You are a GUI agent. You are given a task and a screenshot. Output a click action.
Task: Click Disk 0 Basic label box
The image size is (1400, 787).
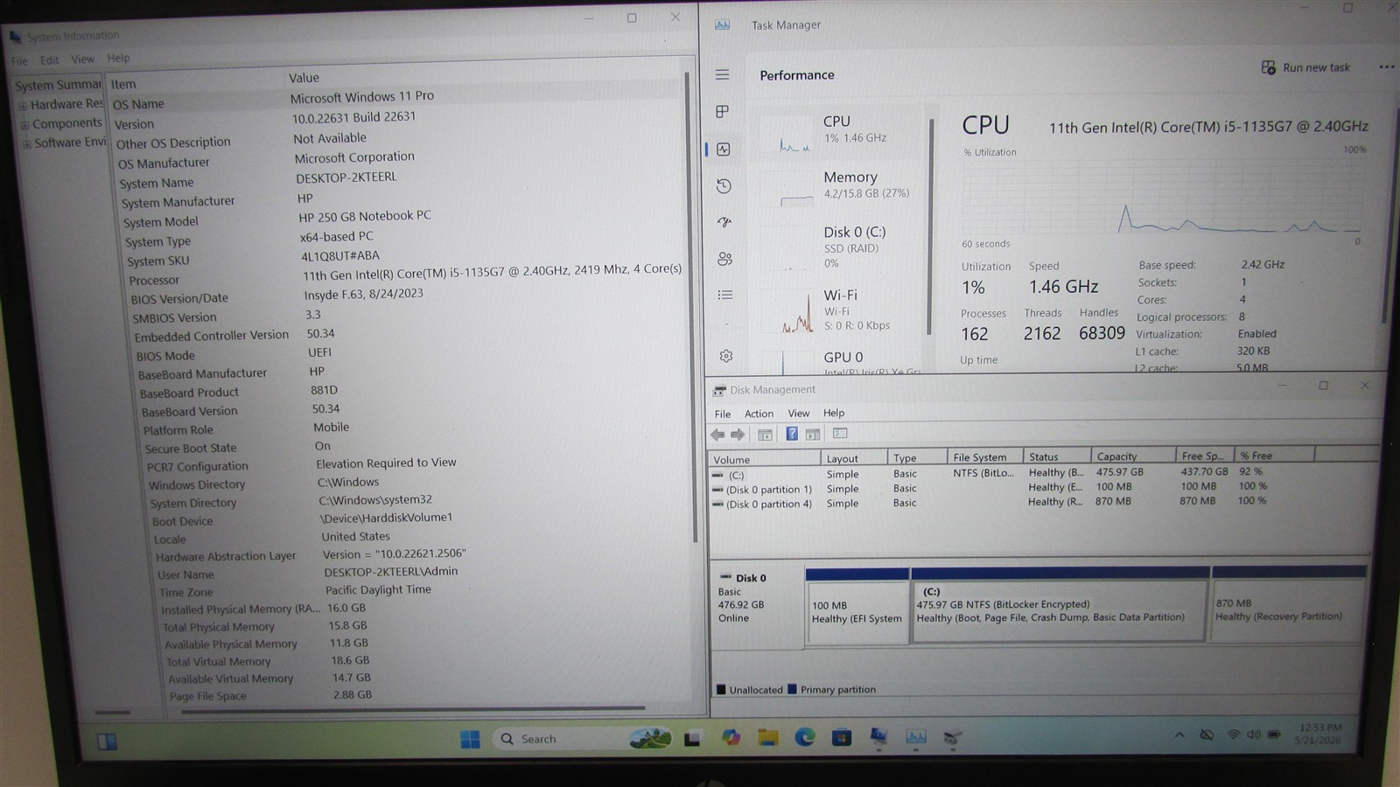pyautogui.click(x=757, y=608)
